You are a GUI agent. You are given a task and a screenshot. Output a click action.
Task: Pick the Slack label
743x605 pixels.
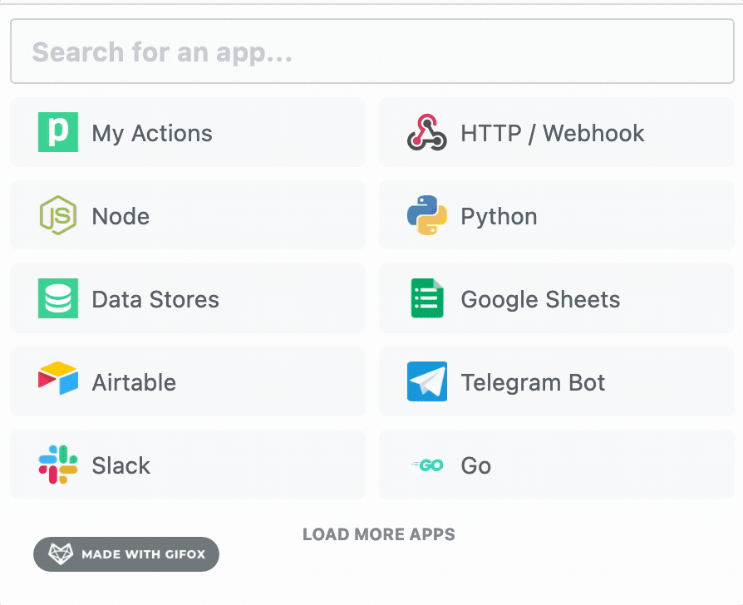tap(121, 465)
